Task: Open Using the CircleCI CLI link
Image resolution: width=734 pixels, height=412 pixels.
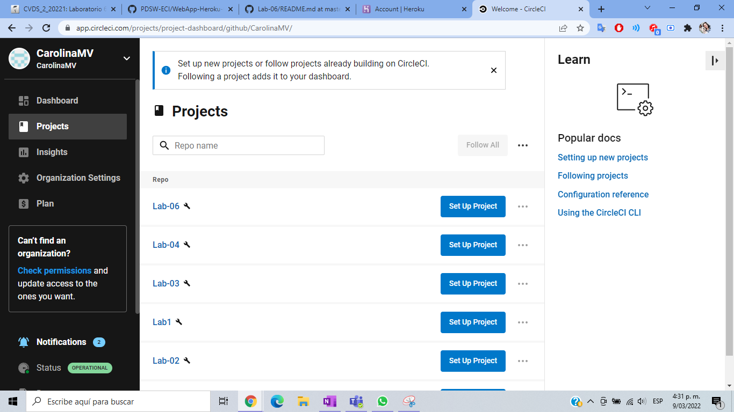Action: coord(599,212)
